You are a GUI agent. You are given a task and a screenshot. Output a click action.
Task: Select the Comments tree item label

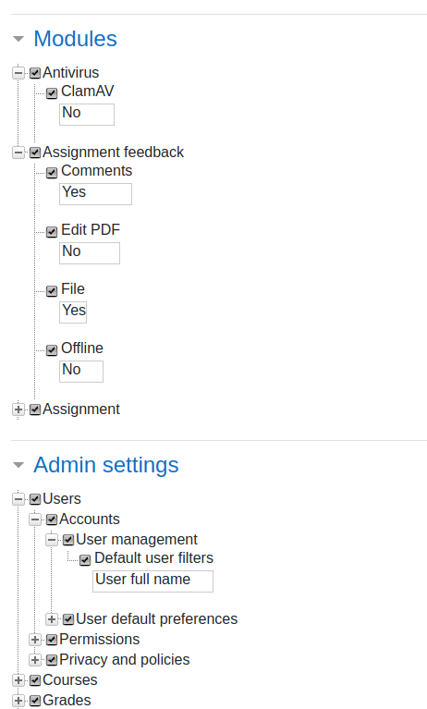(x=96, y=170)
